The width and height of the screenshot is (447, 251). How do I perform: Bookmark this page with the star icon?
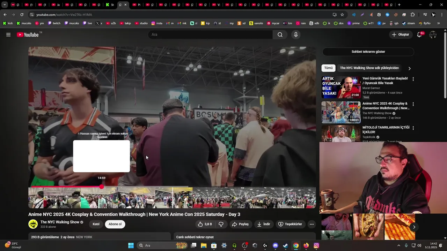[x=342, y=15]
